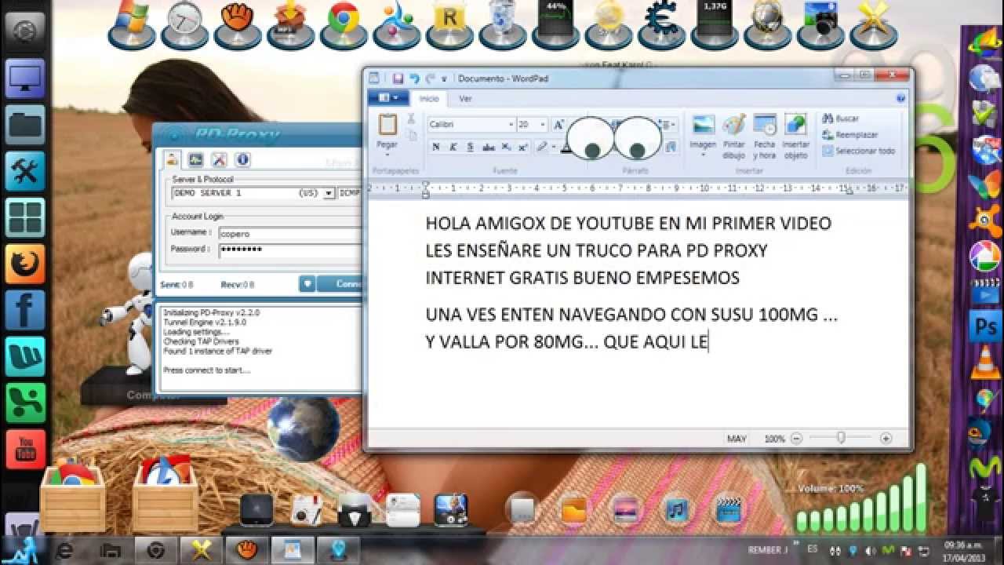Click the Insertar objeto icon
1004x565 pixels.
tap(795, 125)
